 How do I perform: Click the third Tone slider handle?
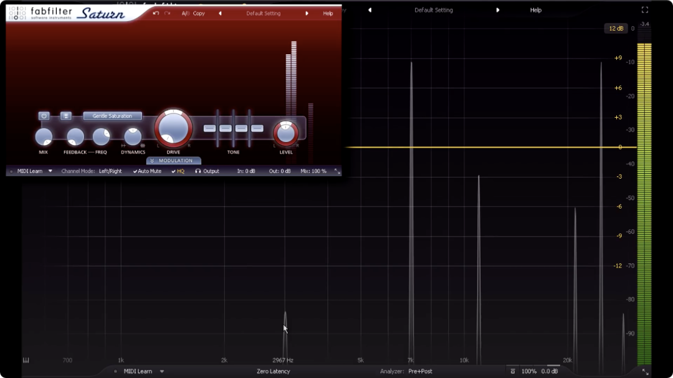(x=241, y=128)
